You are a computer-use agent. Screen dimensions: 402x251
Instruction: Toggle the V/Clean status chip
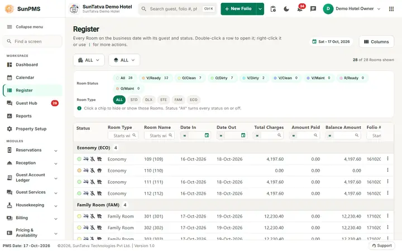click(x=286, y=78)
